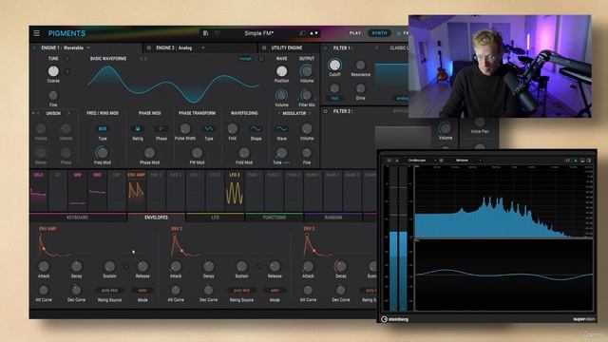Open the RANDOM modulation tab
The height and width of the screenshot is (342, 608).
333,218
